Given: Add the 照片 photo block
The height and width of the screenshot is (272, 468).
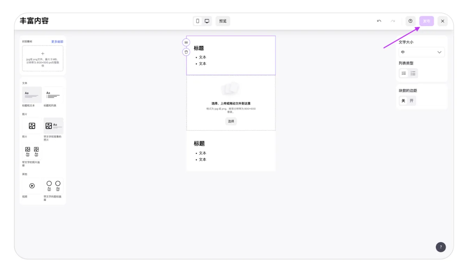Looking at the screenshot, I should [32, 126].
